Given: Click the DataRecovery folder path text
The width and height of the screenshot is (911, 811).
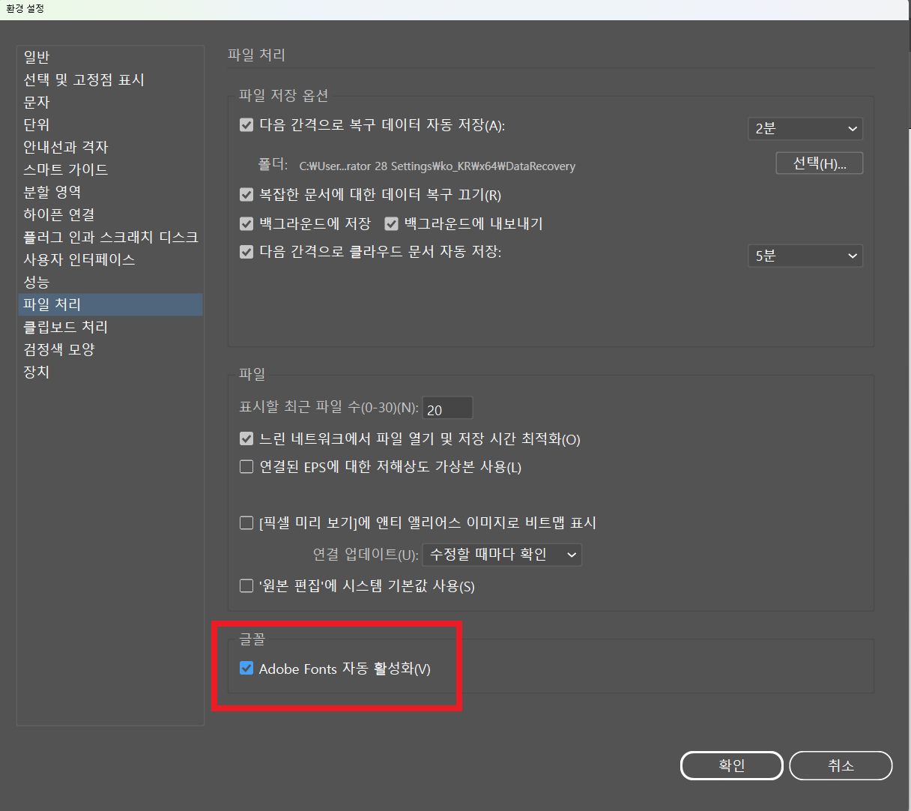Looking at the screenshot, I should coord(438,166).
